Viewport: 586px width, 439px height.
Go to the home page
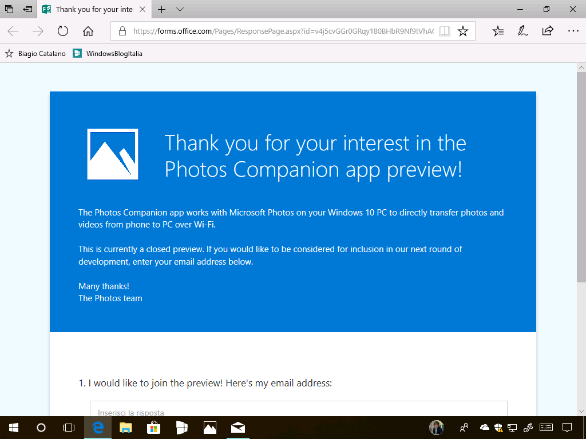tap(88, 31)
